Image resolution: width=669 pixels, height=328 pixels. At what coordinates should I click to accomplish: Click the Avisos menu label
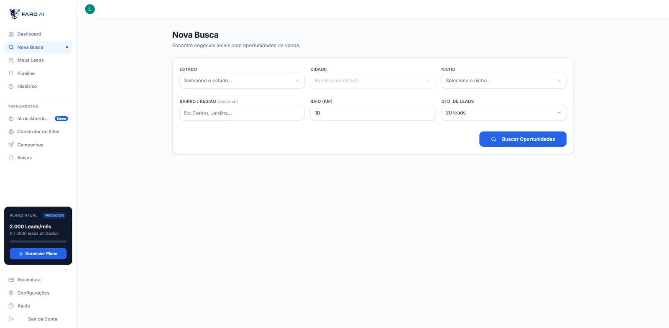(x=25, y=158)
